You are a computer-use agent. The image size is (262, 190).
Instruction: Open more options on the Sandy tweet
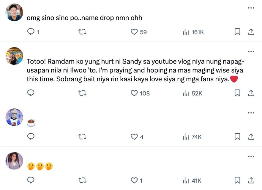click(x=251, y=51)
